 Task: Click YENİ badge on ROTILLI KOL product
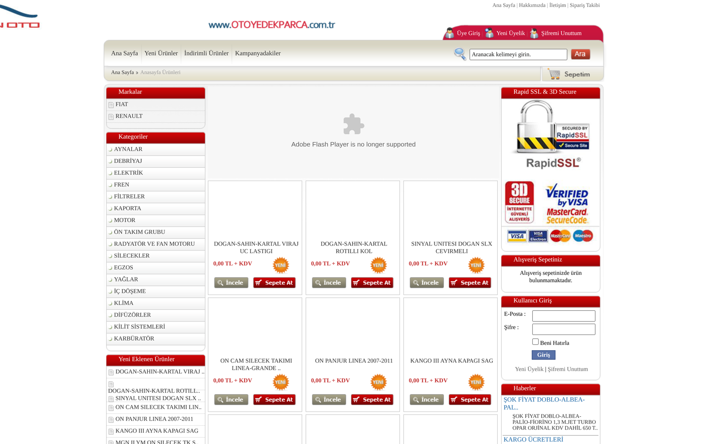pyautogui.click(x=378, y=265)
